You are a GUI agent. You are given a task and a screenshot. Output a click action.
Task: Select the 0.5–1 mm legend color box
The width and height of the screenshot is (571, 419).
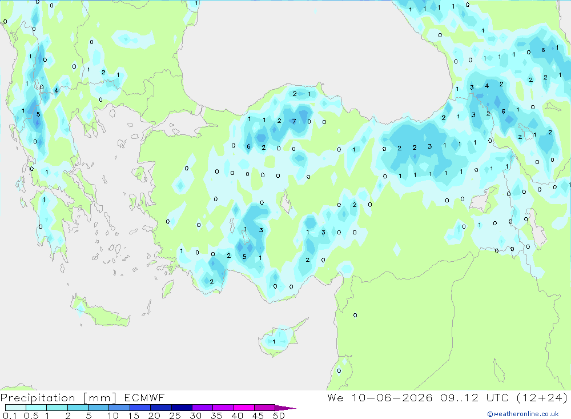point(36,408)
